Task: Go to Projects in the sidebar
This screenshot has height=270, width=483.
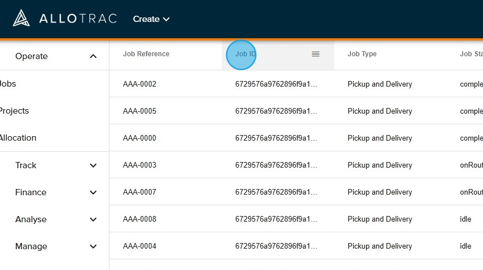Action: pyautogui.click(x=14, y=111)
